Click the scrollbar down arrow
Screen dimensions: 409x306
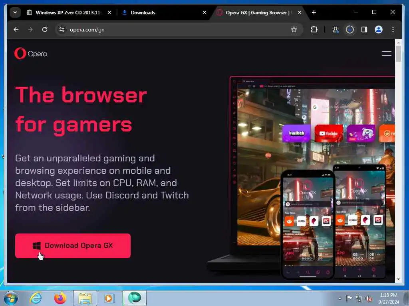(398, 279)
